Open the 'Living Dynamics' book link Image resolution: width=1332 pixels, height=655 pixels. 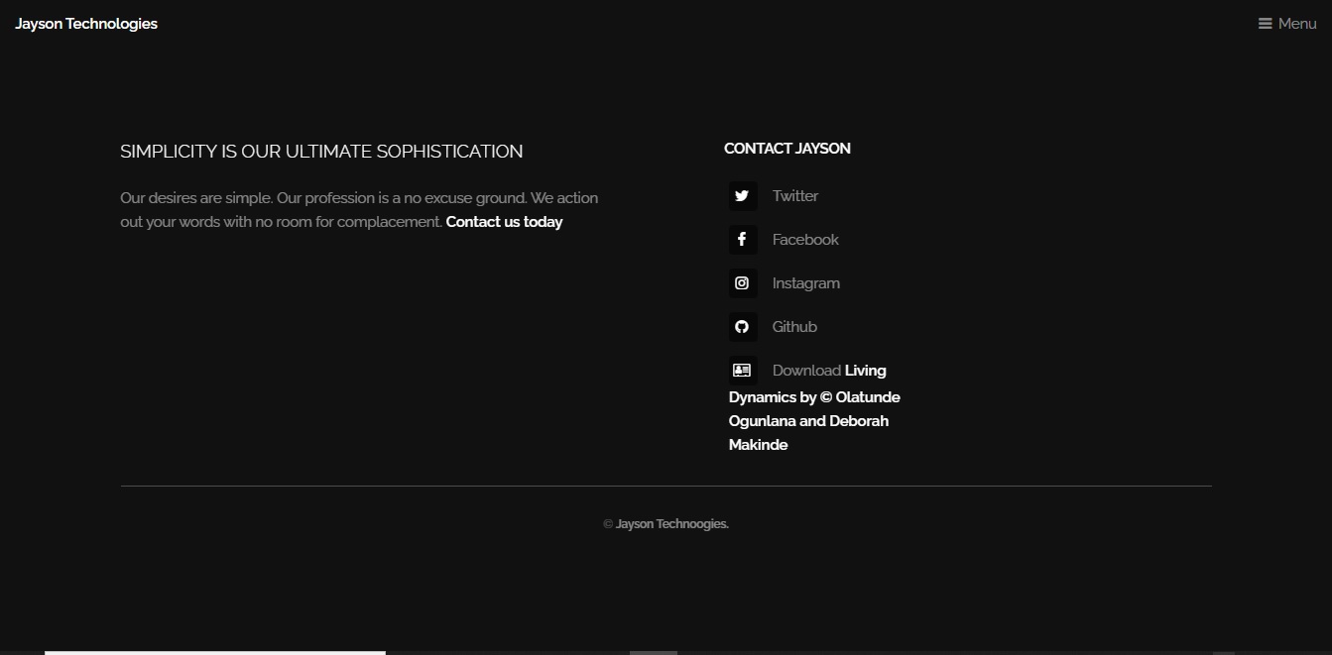pos(813,409)
